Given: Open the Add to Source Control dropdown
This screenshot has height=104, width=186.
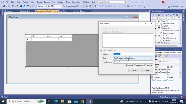Looking at the screenshot, I should [x=168, y=97].
